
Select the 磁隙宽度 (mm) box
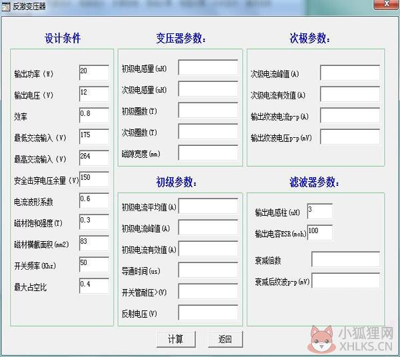(208, 153)
